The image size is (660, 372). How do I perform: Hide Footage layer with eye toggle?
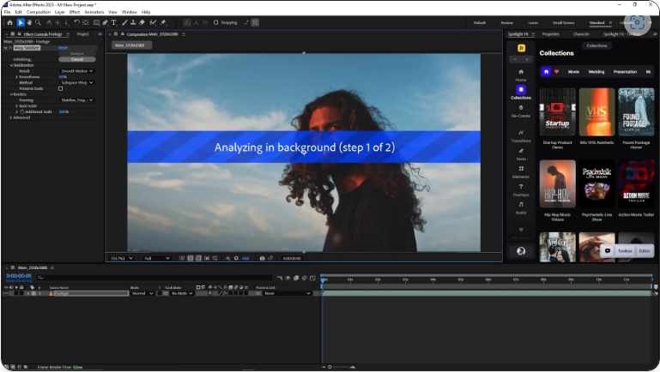click(6, 293)
